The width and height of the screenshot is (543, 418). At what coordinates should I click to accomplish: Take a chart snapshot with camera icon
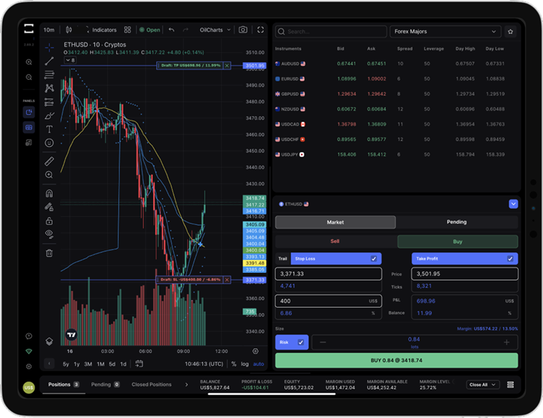click(243, 30)
